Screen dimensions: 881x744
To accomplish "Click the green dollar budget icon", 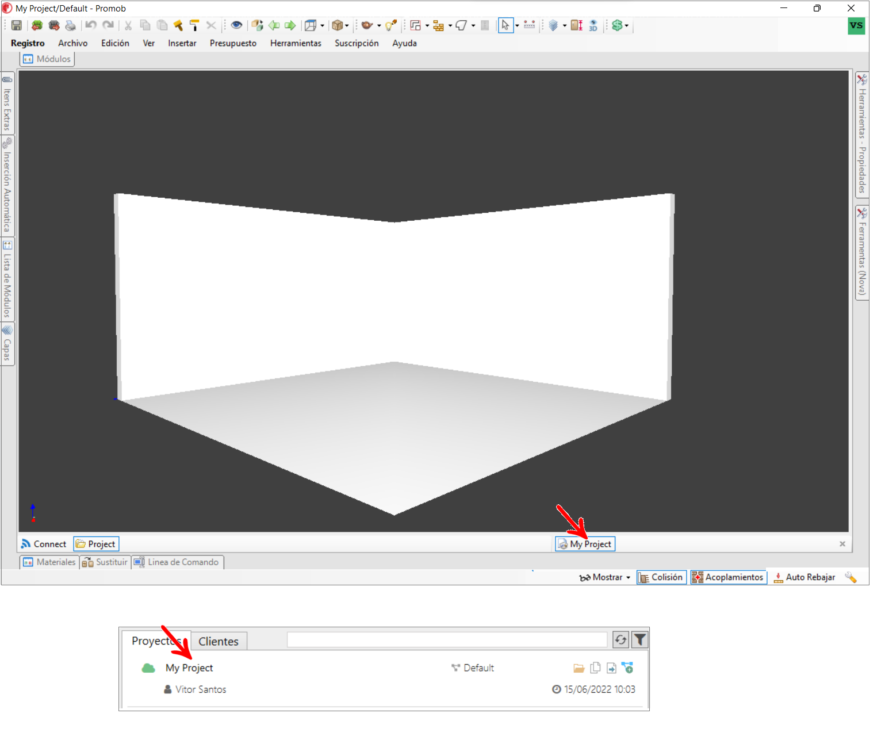I will pos(617,25).
